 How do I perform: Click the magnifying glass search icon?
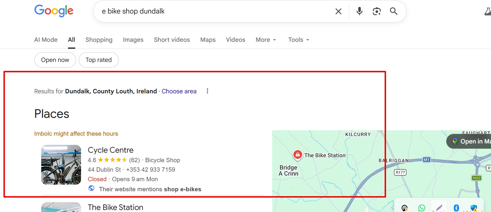point(394,11)
